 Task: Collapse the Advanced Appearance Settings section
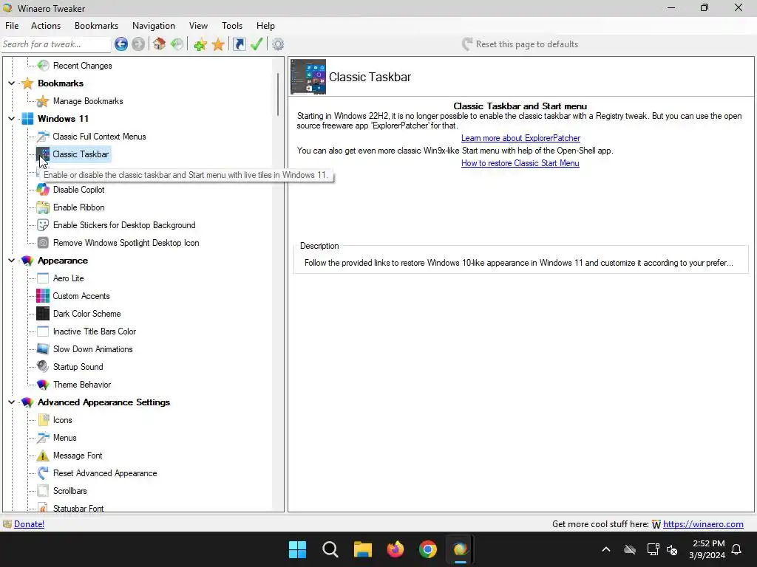[12, 402]
